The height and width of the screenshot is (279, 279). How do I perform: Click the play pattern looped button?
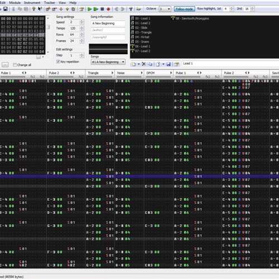(x=96, y=9)
